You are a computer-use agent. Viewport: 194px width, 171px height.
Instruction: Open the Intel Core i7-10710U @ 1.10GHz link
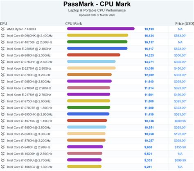pos(29,121)
